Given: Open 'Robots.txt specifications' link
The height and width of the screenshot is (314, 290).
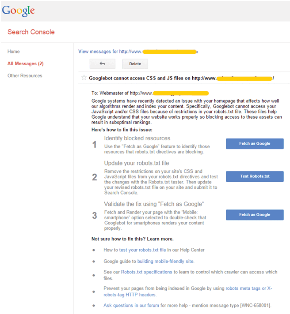Looking at the screenshot, I should [146, 272].
